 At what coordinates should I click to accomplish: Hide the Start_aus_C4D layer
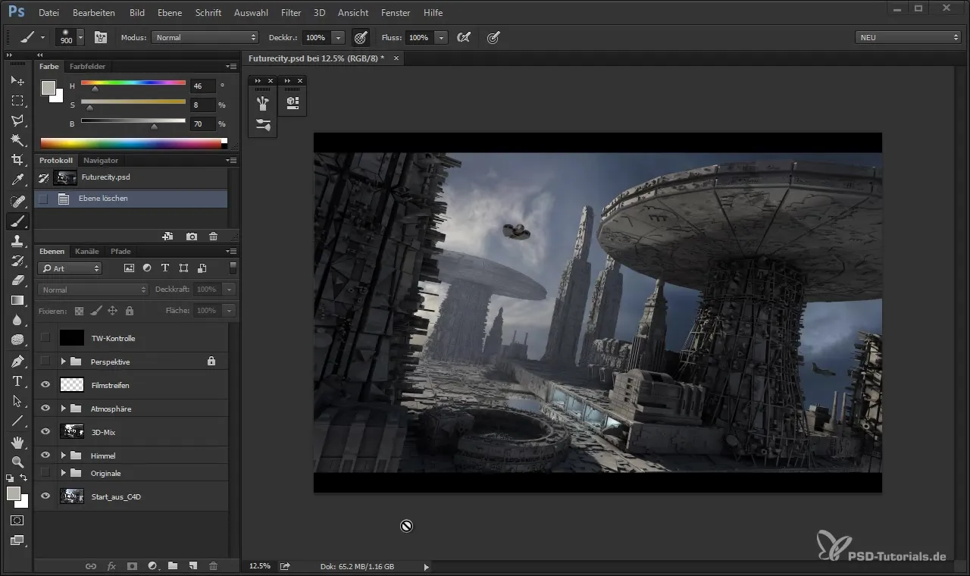pos(45,496)
